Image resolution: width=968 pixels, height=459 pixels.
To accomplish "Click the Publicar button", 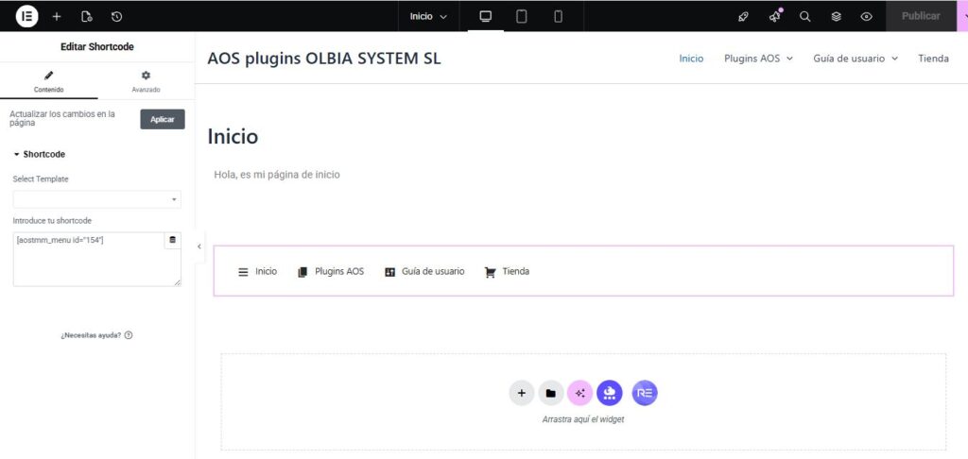I will pyautogui.click(x=921, y=16).
